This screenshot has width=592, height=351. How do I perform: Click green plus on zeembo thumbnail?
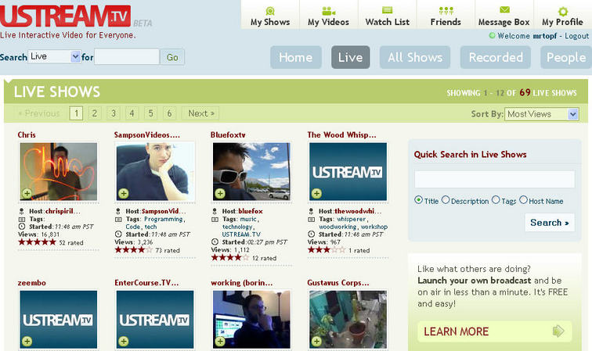tap(27, 341)
